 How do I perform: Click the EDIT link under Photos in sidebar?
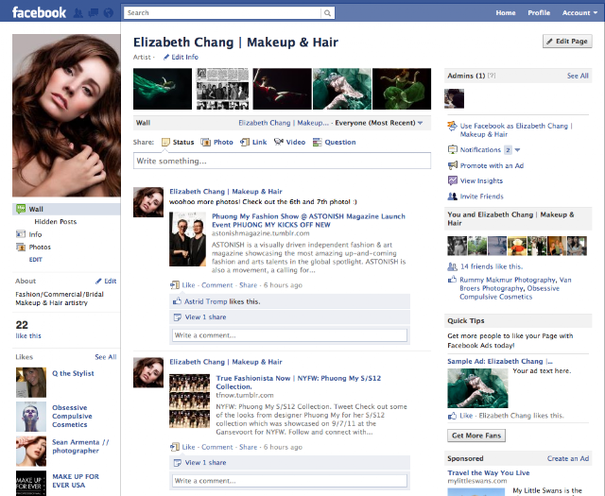[x=36, y=260]
